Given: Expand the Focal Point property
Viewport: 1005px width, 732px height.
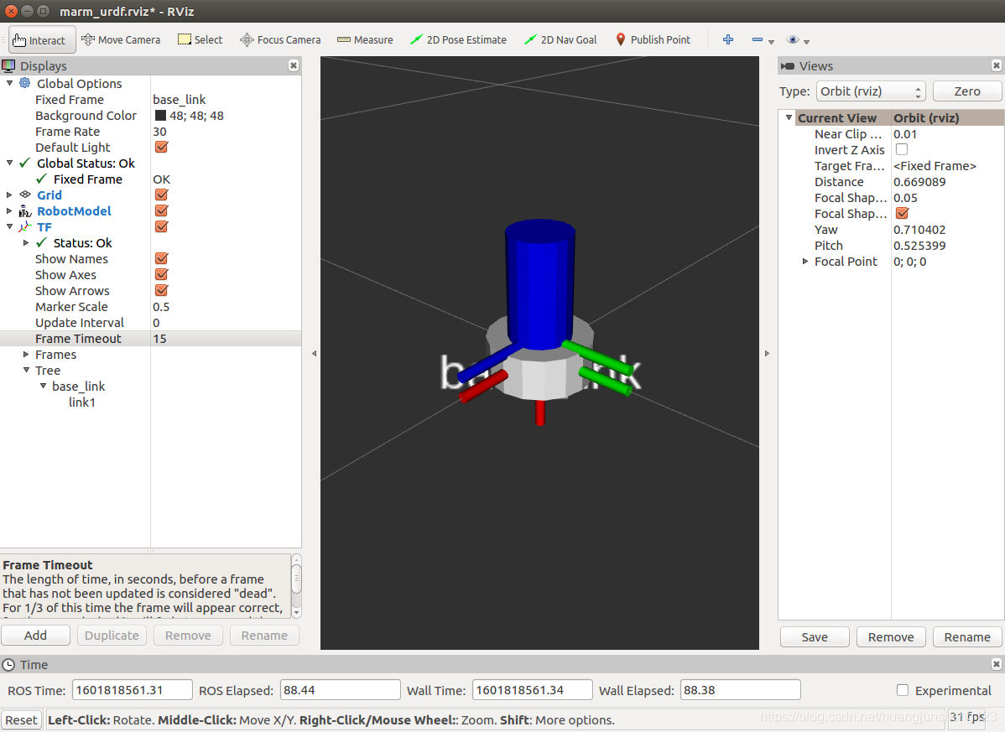Looking at the screenshot, I should 805,262.
